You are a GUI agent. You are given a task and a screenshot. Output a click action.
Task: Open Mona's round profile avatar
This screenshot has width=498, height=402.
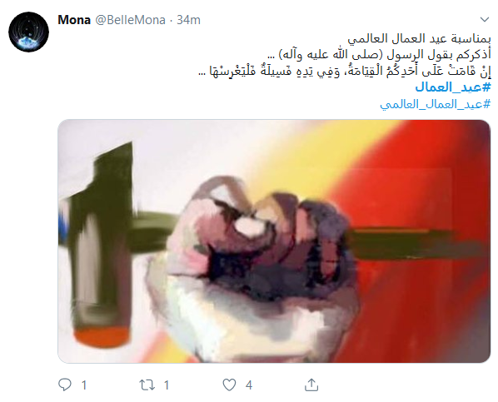click(x=28, y=32)
